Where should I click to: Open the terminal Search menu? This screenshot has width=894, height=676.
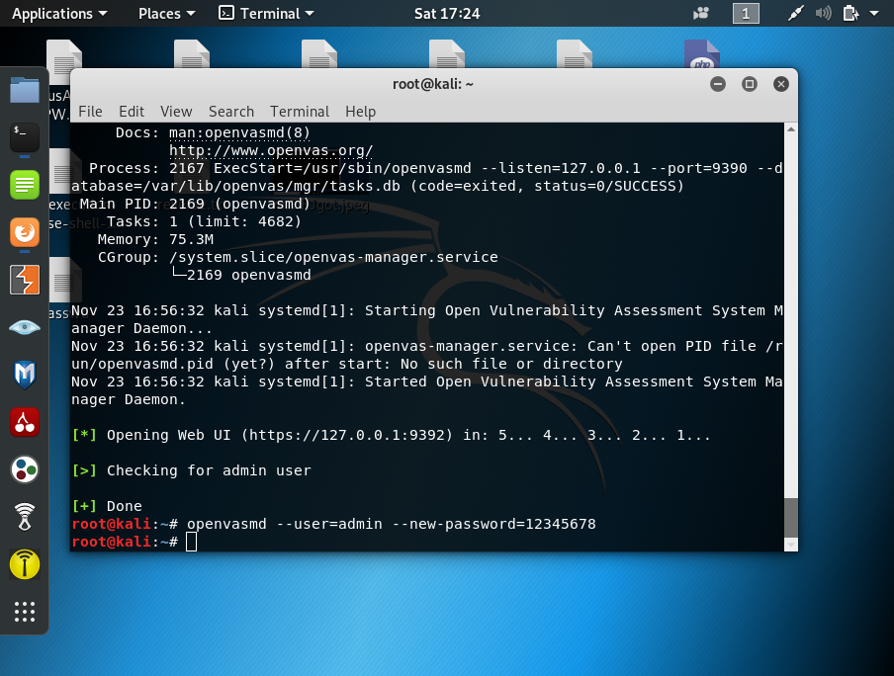230,111
